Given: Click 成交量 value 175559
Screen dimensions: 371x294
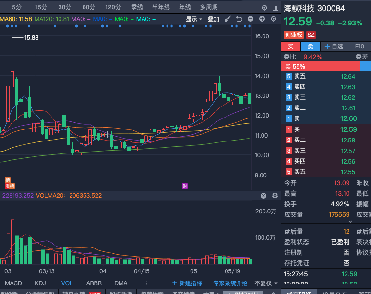Looking at the screenshot, I should click(x=339, y=214).
